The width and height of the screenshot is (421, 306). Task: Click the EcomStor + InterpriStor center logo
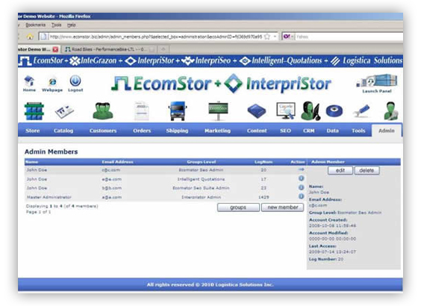(222, 84)
